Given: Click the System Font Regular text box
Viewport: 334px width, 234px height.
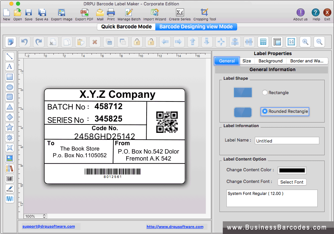Looking at the screenshot, I should (x=272, y=198).
